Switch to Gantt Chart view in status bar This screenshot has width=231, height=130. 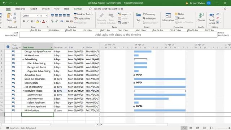click(x=184, y=128)
